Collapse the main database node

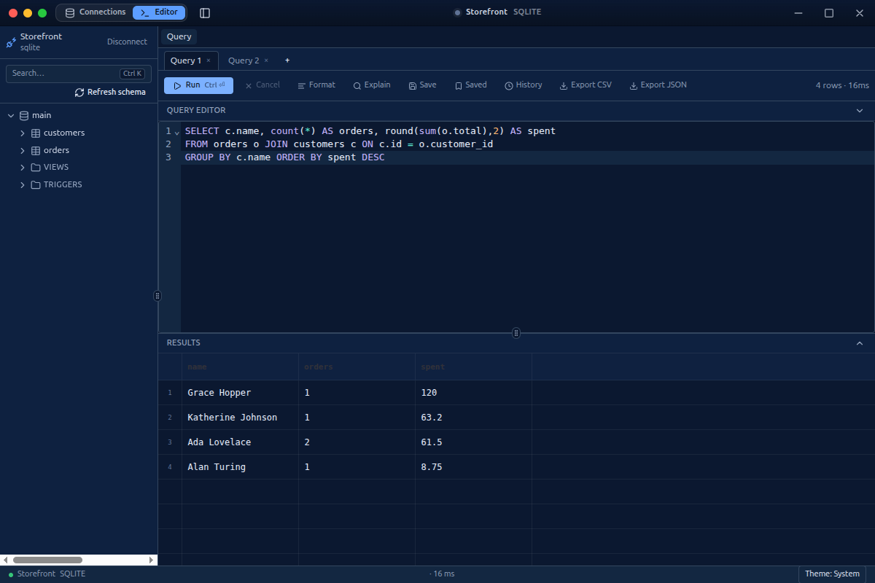click(x=11, y=115)
